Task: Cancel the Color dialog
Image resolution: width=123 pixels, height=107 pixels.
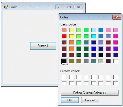Action: tap(90, 100)
